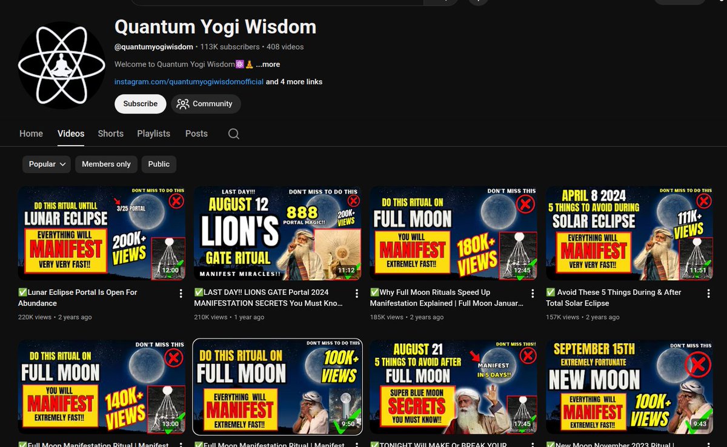The width and height of the screenshot is (727, 447).
Task: Click the '408 videos' count text
Action: [285, 47]
